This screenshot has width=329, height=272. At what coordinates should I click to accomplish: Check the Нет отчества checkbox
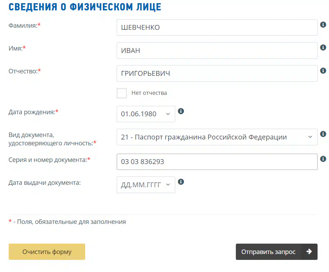[x=122, y=93]
